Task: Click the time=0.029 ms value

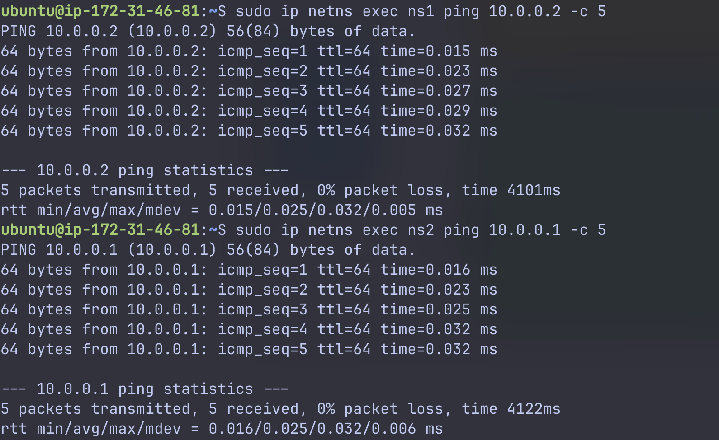Action: pyautogui.click(x=438, y=111)
